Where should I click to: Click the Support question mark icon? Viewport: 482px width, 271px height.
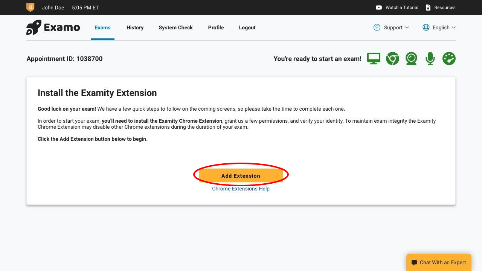[377, 27]
